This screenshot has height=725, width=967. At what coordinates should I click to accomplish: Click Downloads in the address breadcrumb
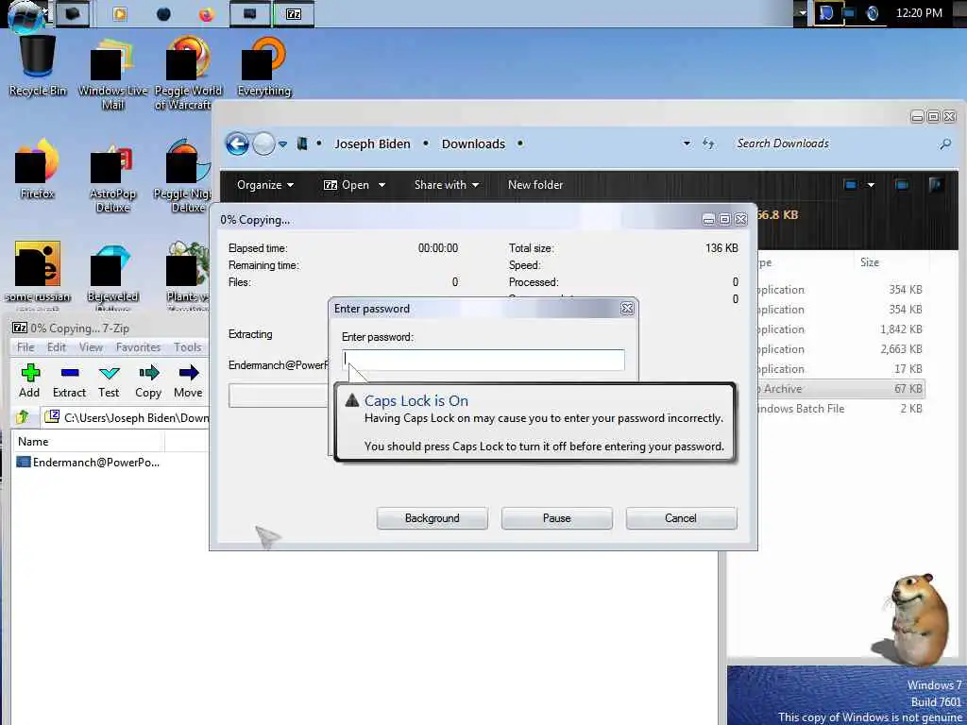(x=473, y=143)
